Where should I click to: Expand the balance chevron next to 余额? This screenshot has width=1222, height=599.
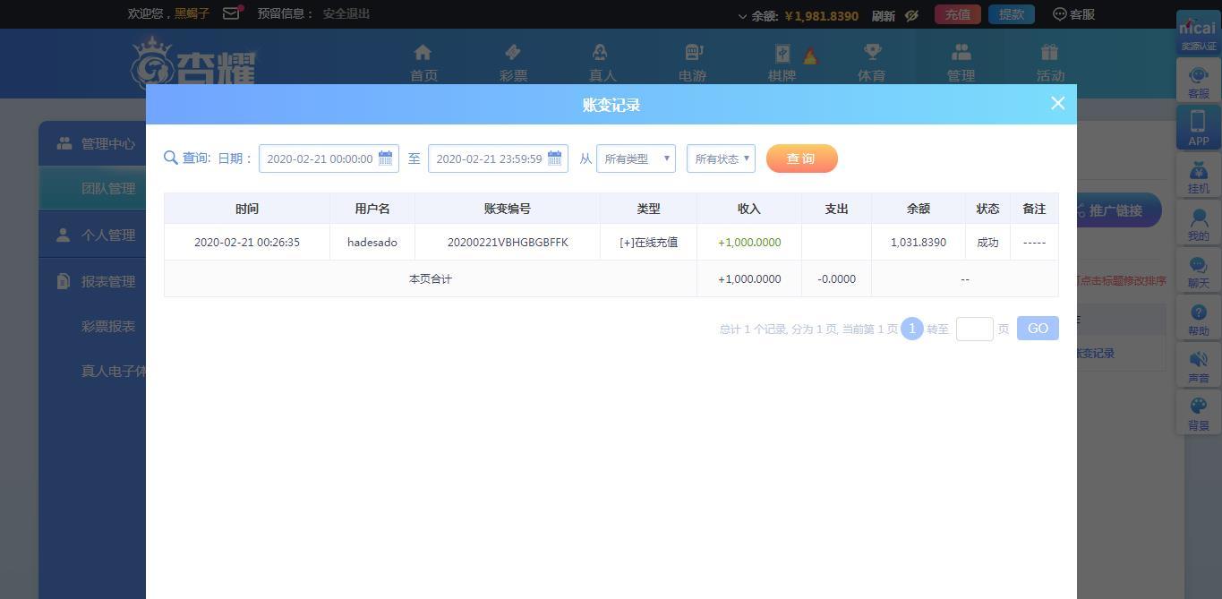pos(742,16)
